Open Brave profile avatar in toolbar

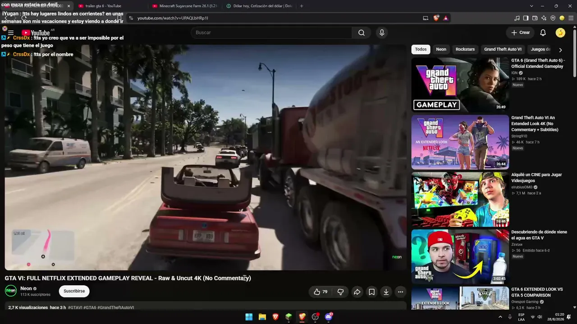(x=562, y=18)
